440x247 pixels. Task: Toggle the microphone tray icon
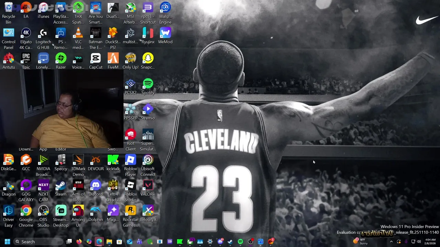pyautogui.click(x=406, y=242)
